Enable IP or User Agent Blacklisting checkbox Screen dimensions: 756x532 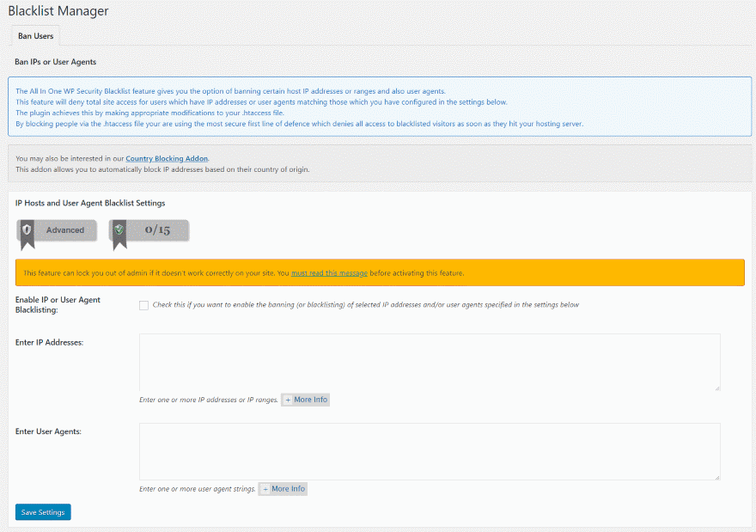coord(143,305)
